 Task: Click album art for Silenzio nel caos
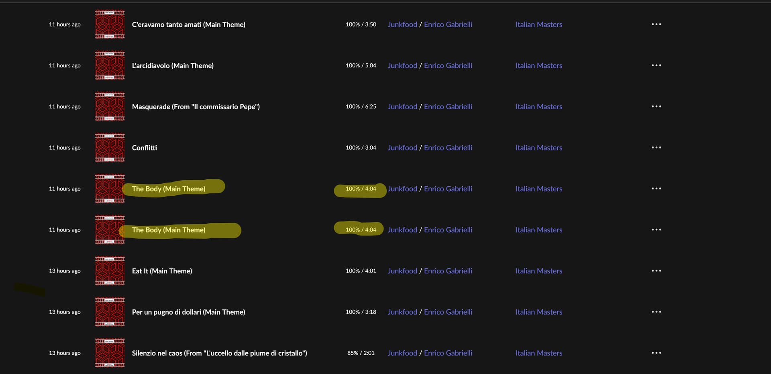pos(110,353)
